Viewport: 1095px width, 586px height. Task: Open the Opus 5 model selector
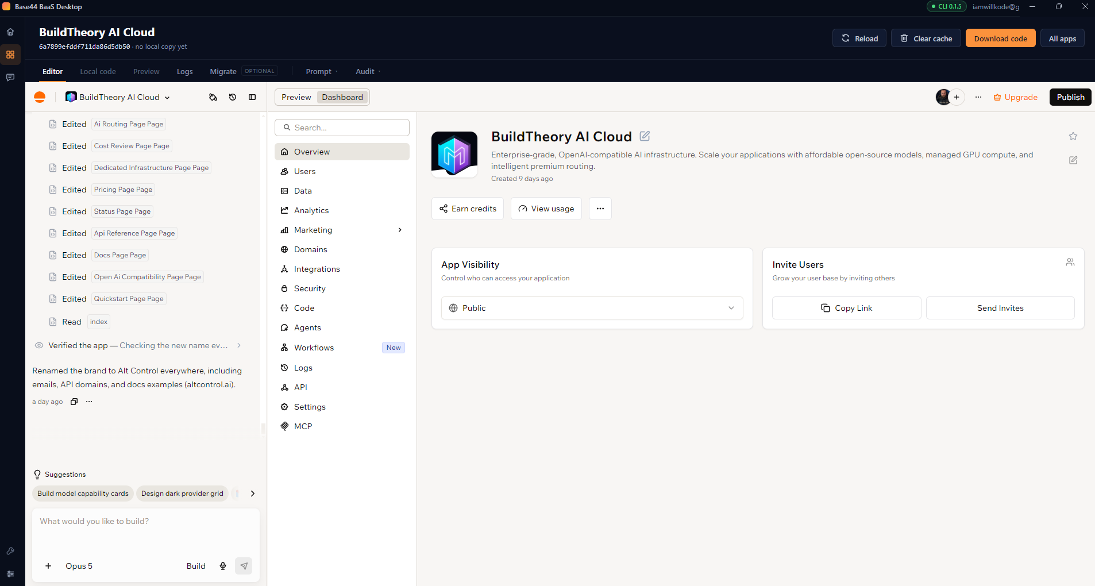[79, 566]
